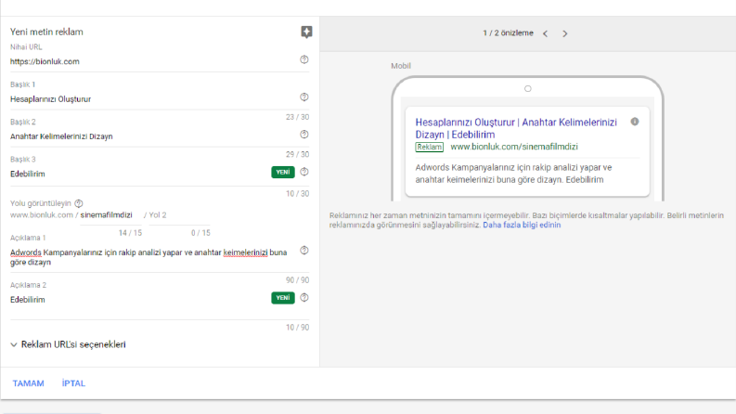
Task: Open help icon for Açıklama 1 field
Action: pos(304,251)
